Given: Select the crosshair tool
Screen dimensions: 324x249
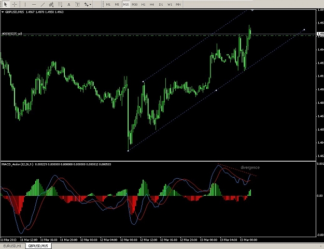Looking at the screenshot, I should (15, 4).
